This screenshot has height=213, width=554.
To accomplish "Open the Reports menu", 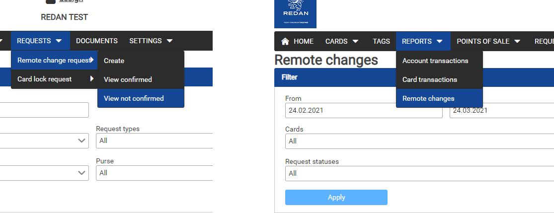I will tap(423, 41).
